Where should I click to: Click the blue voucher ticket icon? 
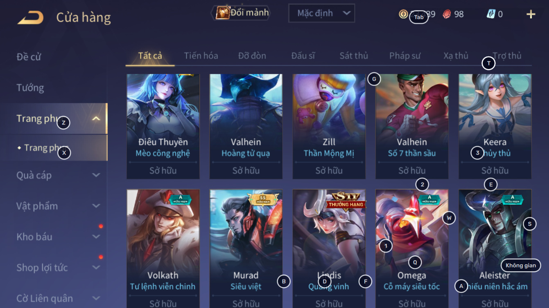tap(491, 14)
